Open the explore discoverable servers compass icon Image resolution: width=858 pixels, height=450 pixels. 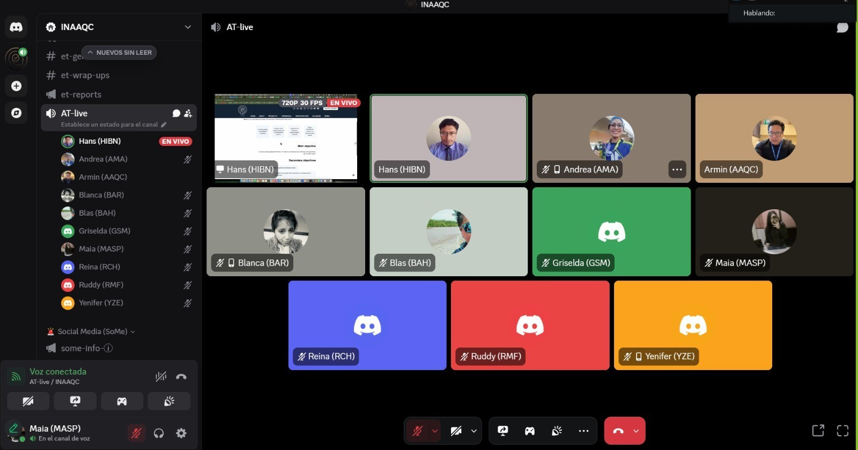[x=16, y=113]
